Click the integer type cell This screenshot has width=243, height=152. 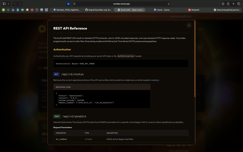(89, 139)
